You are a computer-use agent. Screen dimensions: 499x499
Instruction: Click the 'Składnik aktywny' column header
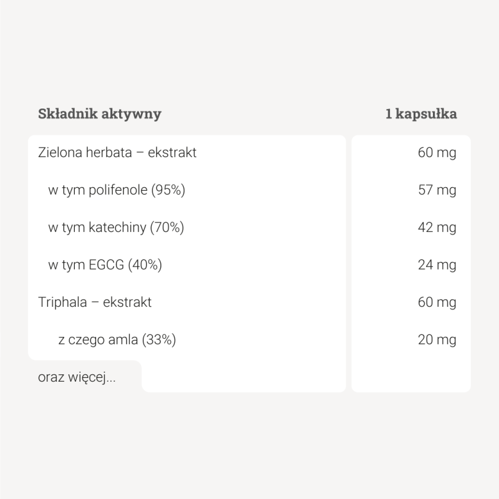(x=100, y=114)
